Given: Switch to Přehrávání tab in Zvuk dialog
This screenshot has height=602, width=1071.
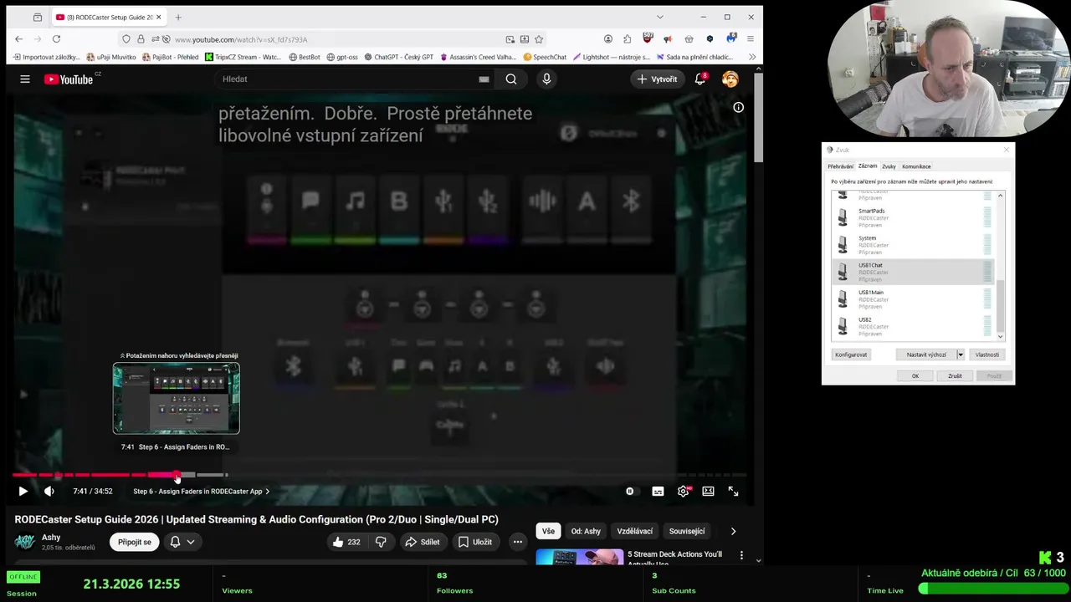Looking at the screenshot, I should [x=840, y=166].
